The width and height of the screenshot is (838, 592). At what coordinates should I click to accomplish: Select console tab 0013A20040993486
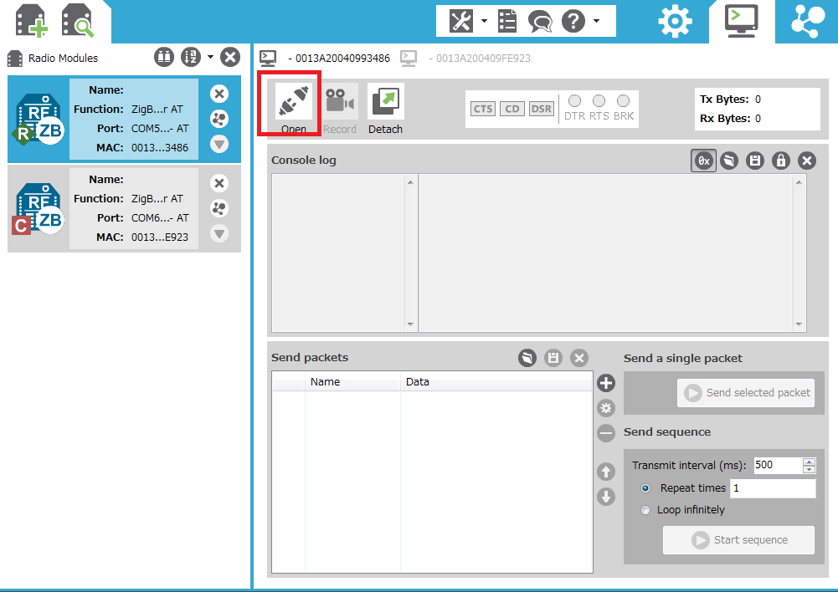click(x=325, y=59)
